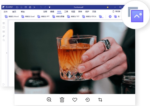Open the search panel in sidebar
The height and width of the screenshot is (106, 150).
click(4, 40)
